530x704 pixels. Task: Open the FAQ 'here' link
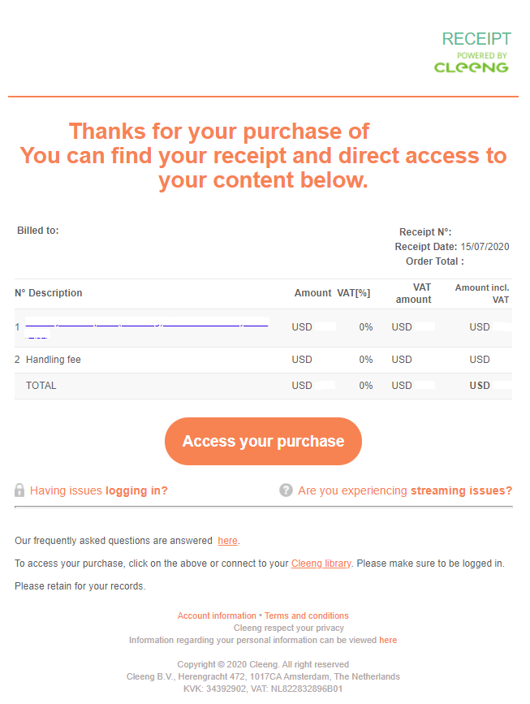[x=227, y=541]
